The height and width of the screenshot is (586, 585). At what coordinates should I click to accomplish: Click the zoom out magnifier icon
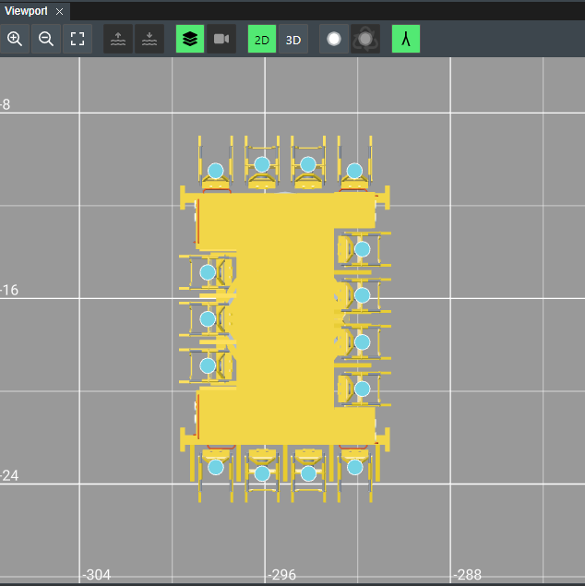(46, 39)
